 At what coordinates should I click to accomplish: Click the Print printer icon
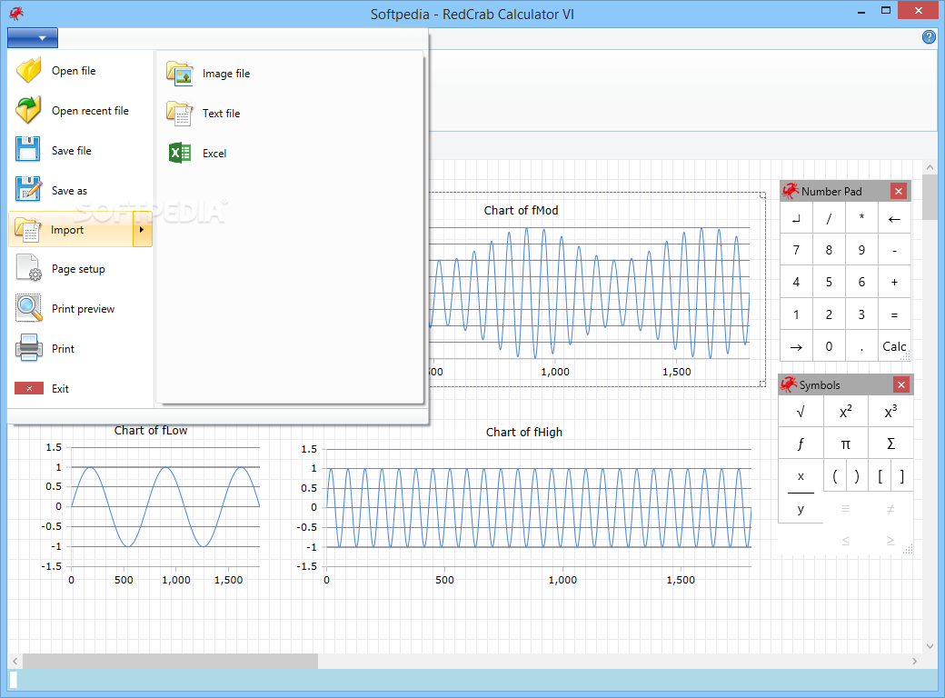coord(28,348)
